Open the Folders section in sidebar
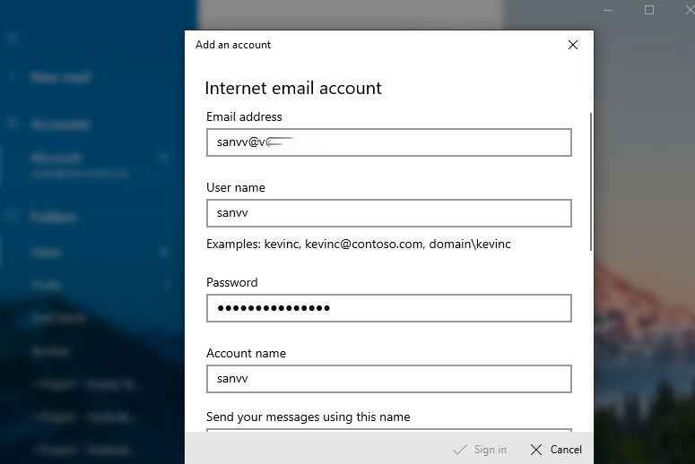The width and height of the screenshot is (695, 464). tap(54, 217)
